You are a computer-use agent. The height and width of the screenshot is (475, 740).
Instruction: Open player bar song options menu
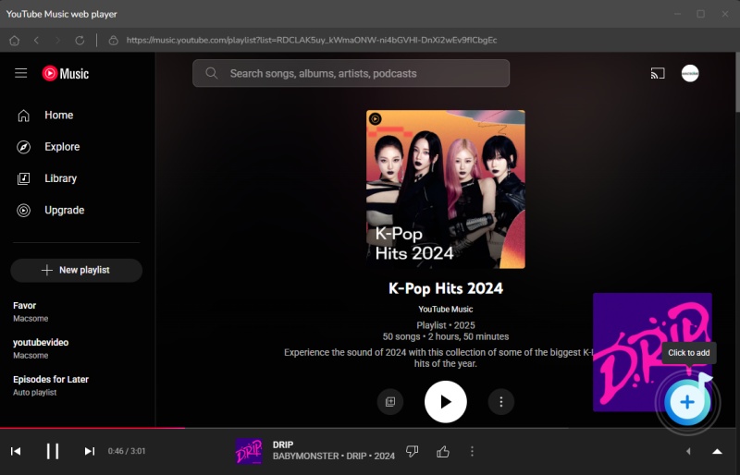472,451
